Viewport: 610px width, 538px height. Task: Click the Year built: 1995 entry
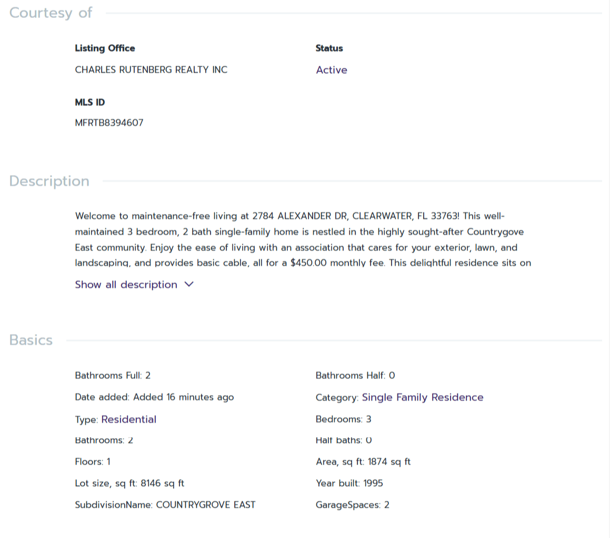coord(349,483)
